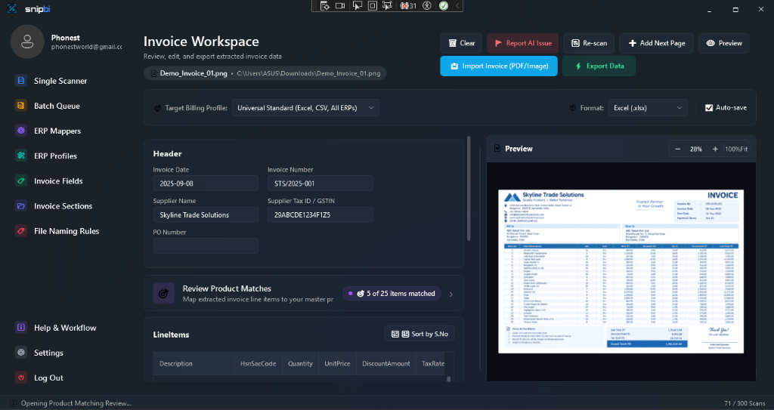
Task: Click the layout adorners square icon in debug toolbar
Action: (373, 6)
